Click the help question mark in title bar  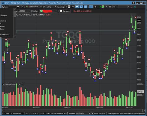pos(133,3)
